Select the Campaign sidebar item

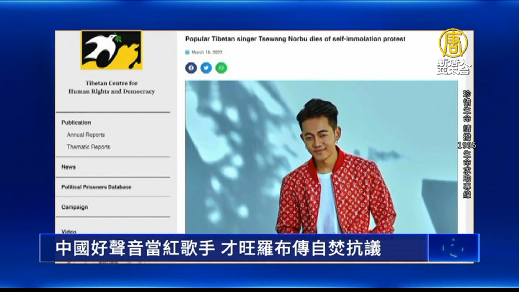[75, 207]
